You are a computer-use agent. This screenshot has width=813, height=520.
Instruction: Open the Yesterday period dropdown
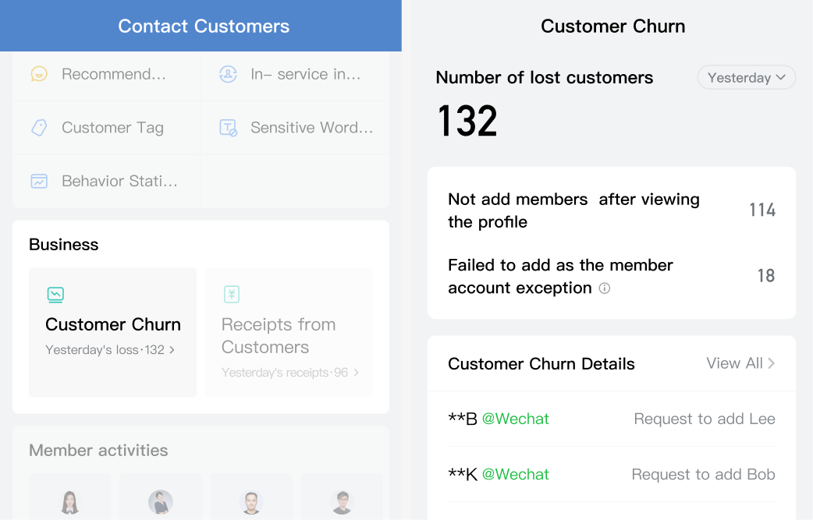point(746,78)
